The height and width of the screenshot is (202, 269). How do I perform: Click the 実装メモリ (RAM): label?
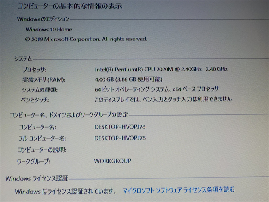tap(44, 80)
